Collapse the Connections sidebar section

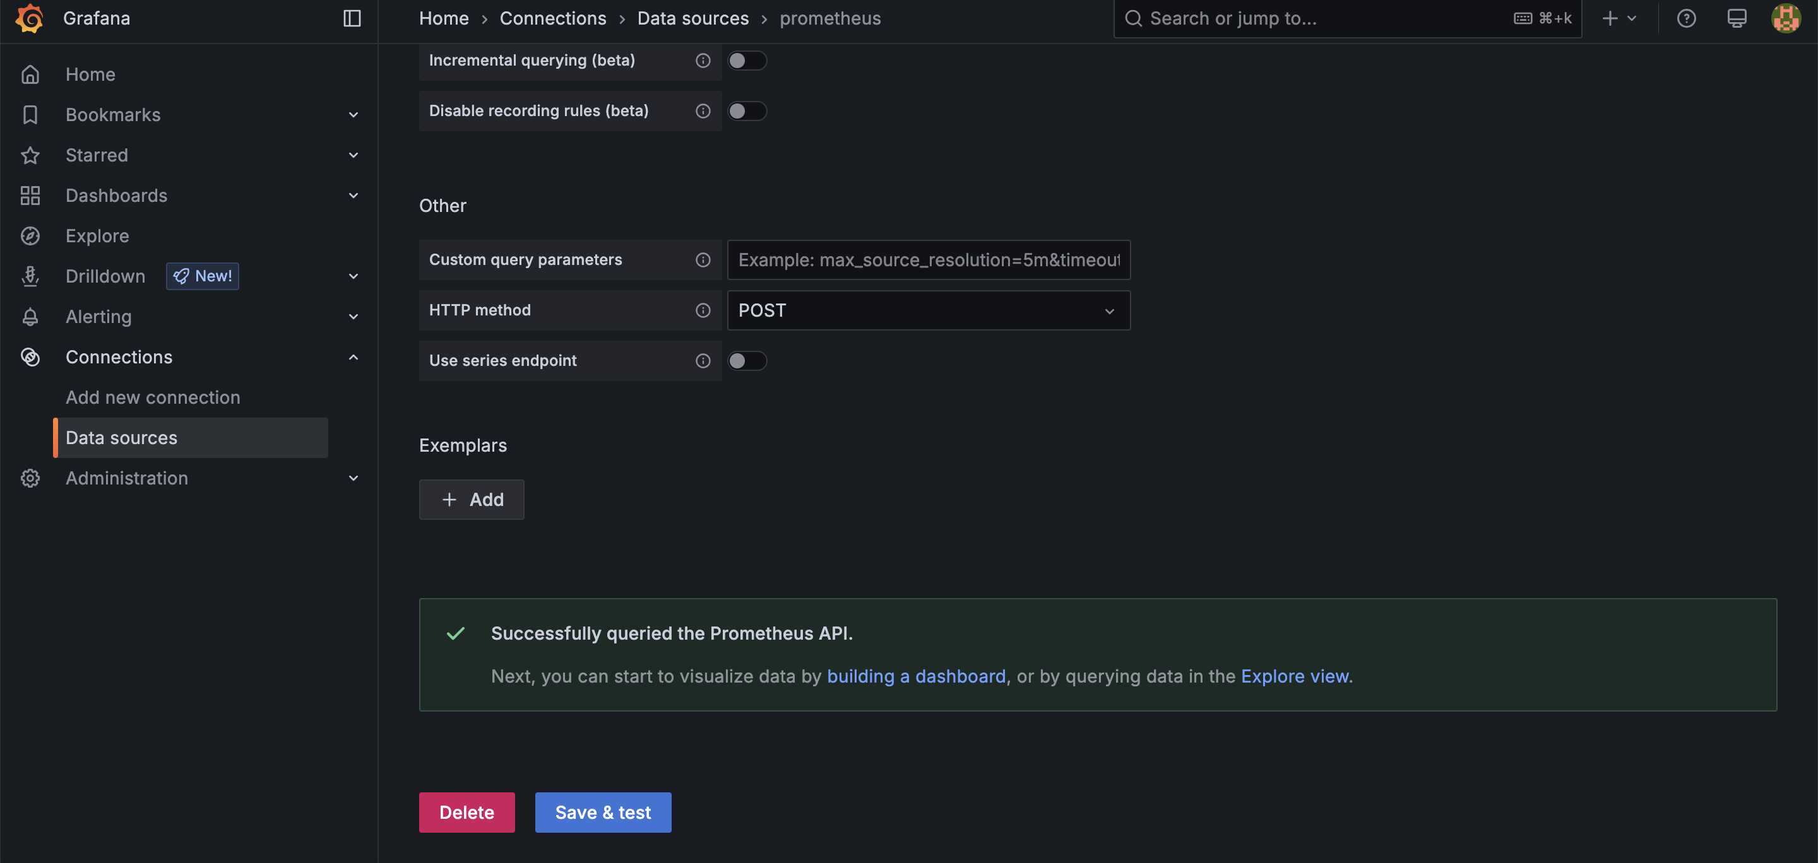click(353, 358)
